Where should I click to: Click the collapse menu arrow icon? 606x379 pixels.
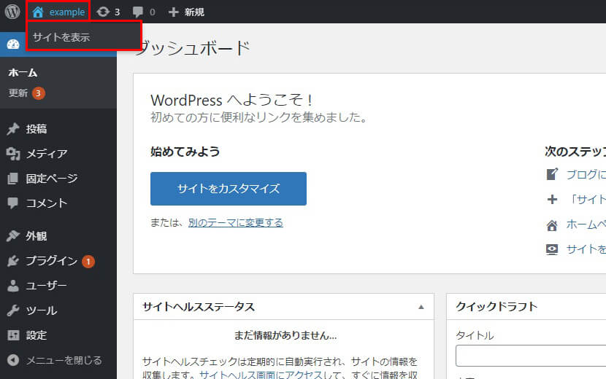pyautogui.click(x=12, y=360)
